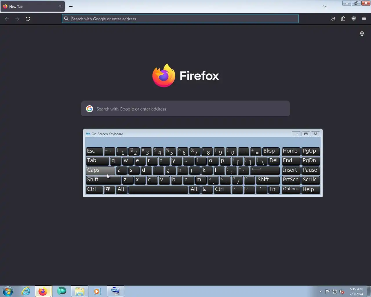Toggle the left Alt key
Image resolution: width=371 pixels, height=297 pixels.
tap(122, 189)
